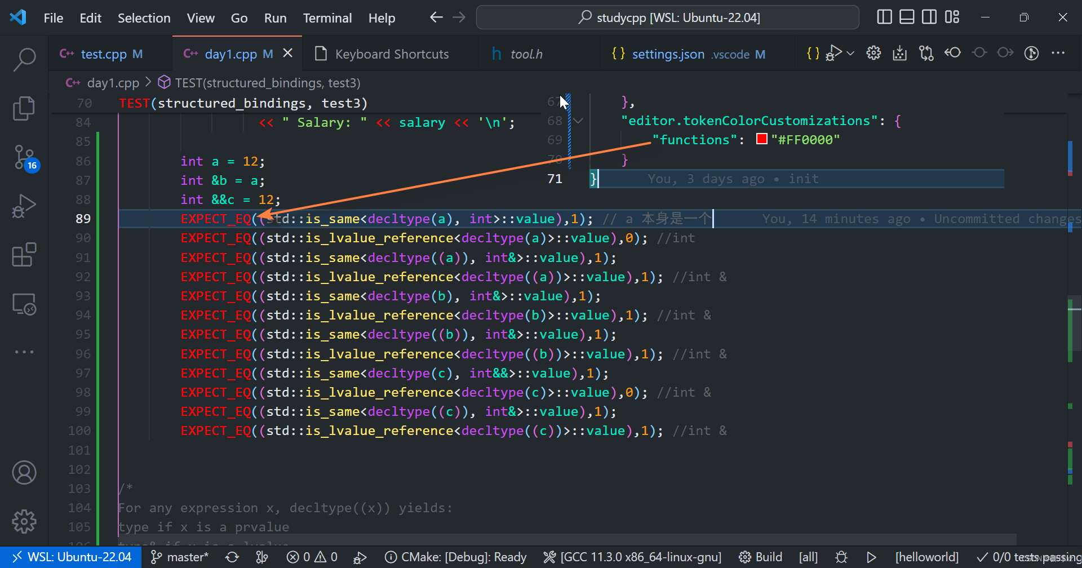1082x568 pixels.
Task: Toggle the Secondary Side Bar layout
Action: tap(929, 17)
